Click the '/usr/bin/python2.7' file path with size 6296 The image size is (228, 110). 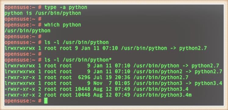click(161, 77)
